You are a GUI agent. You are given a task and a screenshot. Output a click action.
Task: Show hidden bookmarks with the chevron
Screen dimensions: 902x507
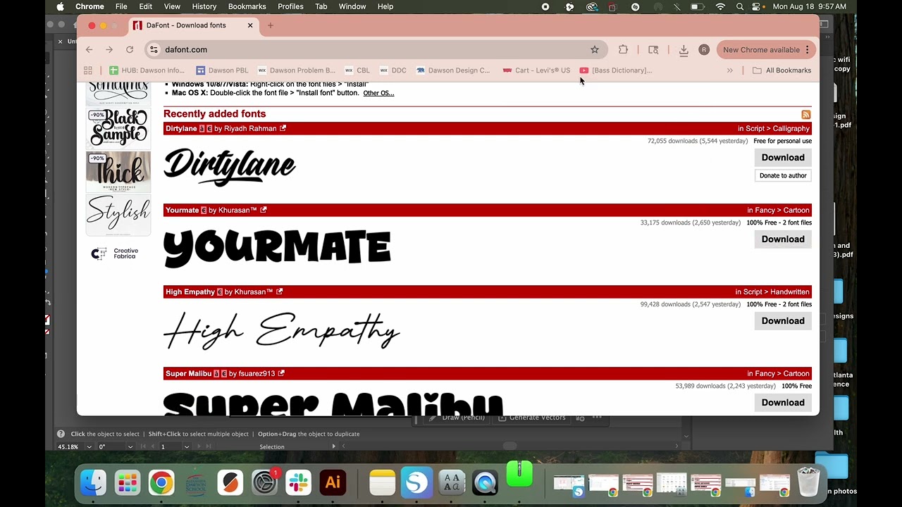(x=730, y=70)
